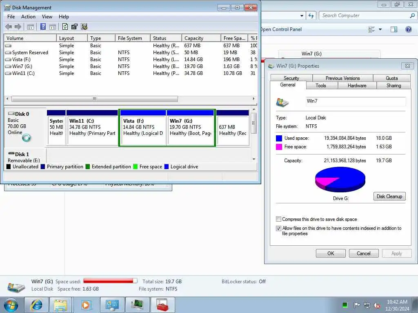Toggle the preview pane icon in Explorer window
418x313 pixels.
[394, 29]
